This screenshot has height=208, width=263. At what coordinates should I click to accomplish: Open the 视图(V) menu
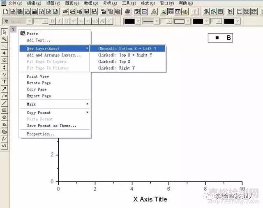(53, 3)
